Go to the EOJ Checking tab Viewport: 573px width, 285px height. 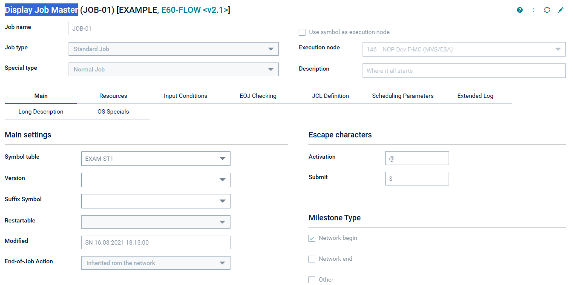[x=258, y=96]
